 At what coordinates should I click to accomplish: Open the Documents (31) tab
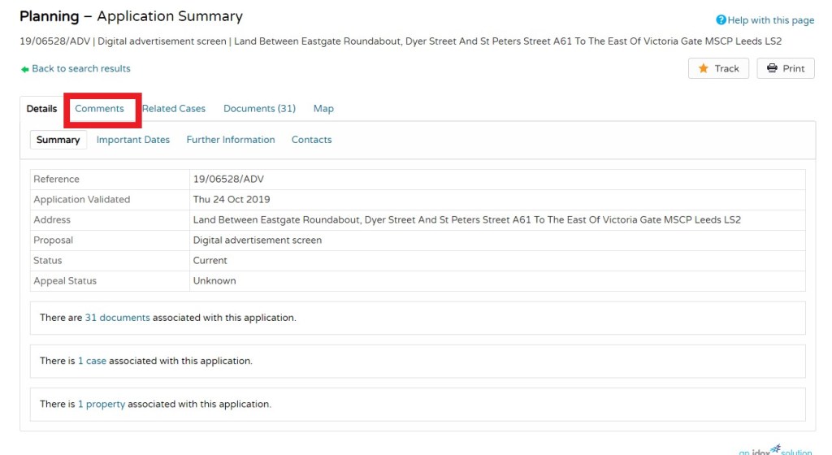coord(259,109)
